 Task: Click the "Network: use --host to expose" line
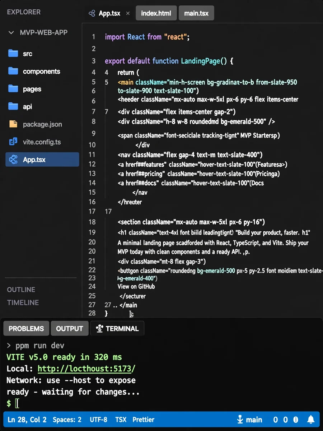pyautogui.click(x=71, y=380)
